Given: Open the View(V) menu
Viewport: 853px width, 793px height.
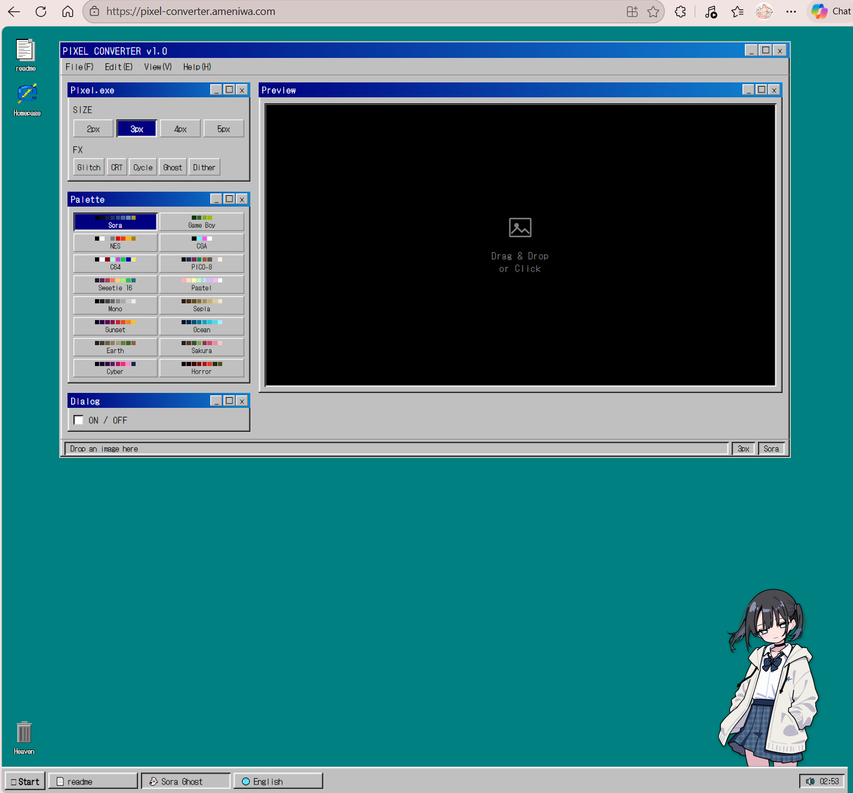Looking at the screenshot, I should [x=158, y=67].
